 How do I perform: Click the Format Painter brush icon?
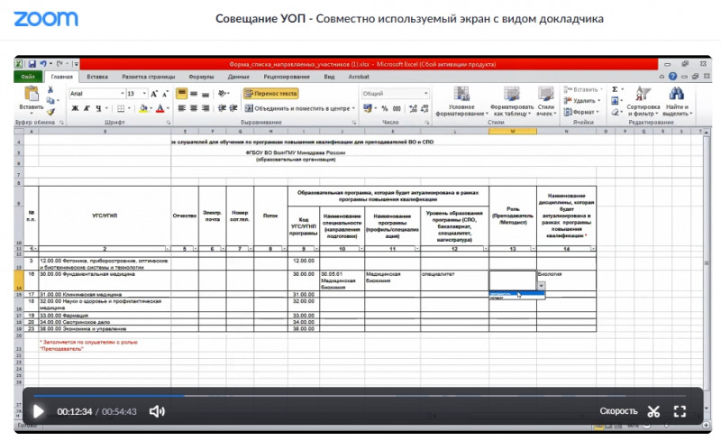[50, 112]
